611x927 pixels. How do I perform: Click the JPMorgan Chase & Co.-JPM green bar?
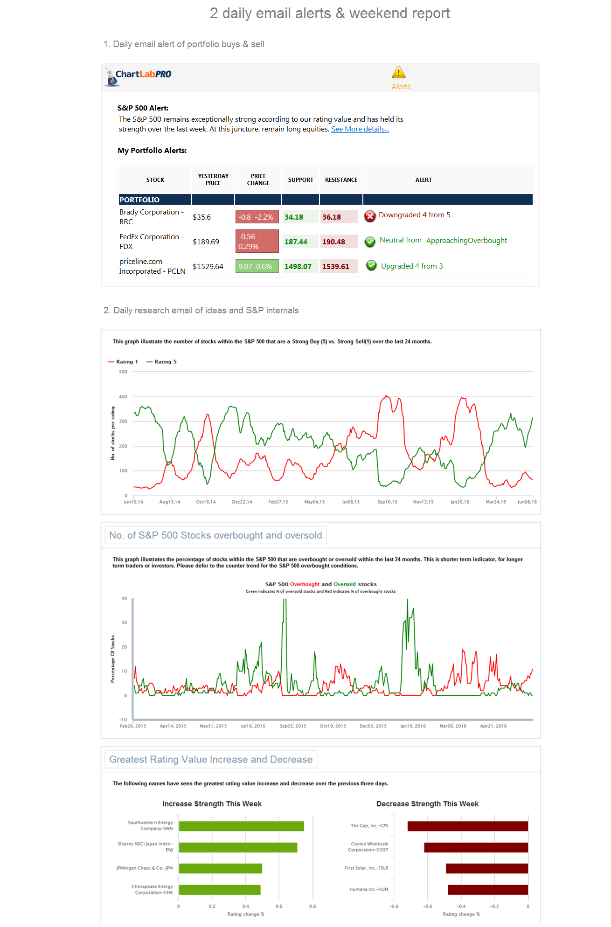pyautogui.click(x=221, y=869)
